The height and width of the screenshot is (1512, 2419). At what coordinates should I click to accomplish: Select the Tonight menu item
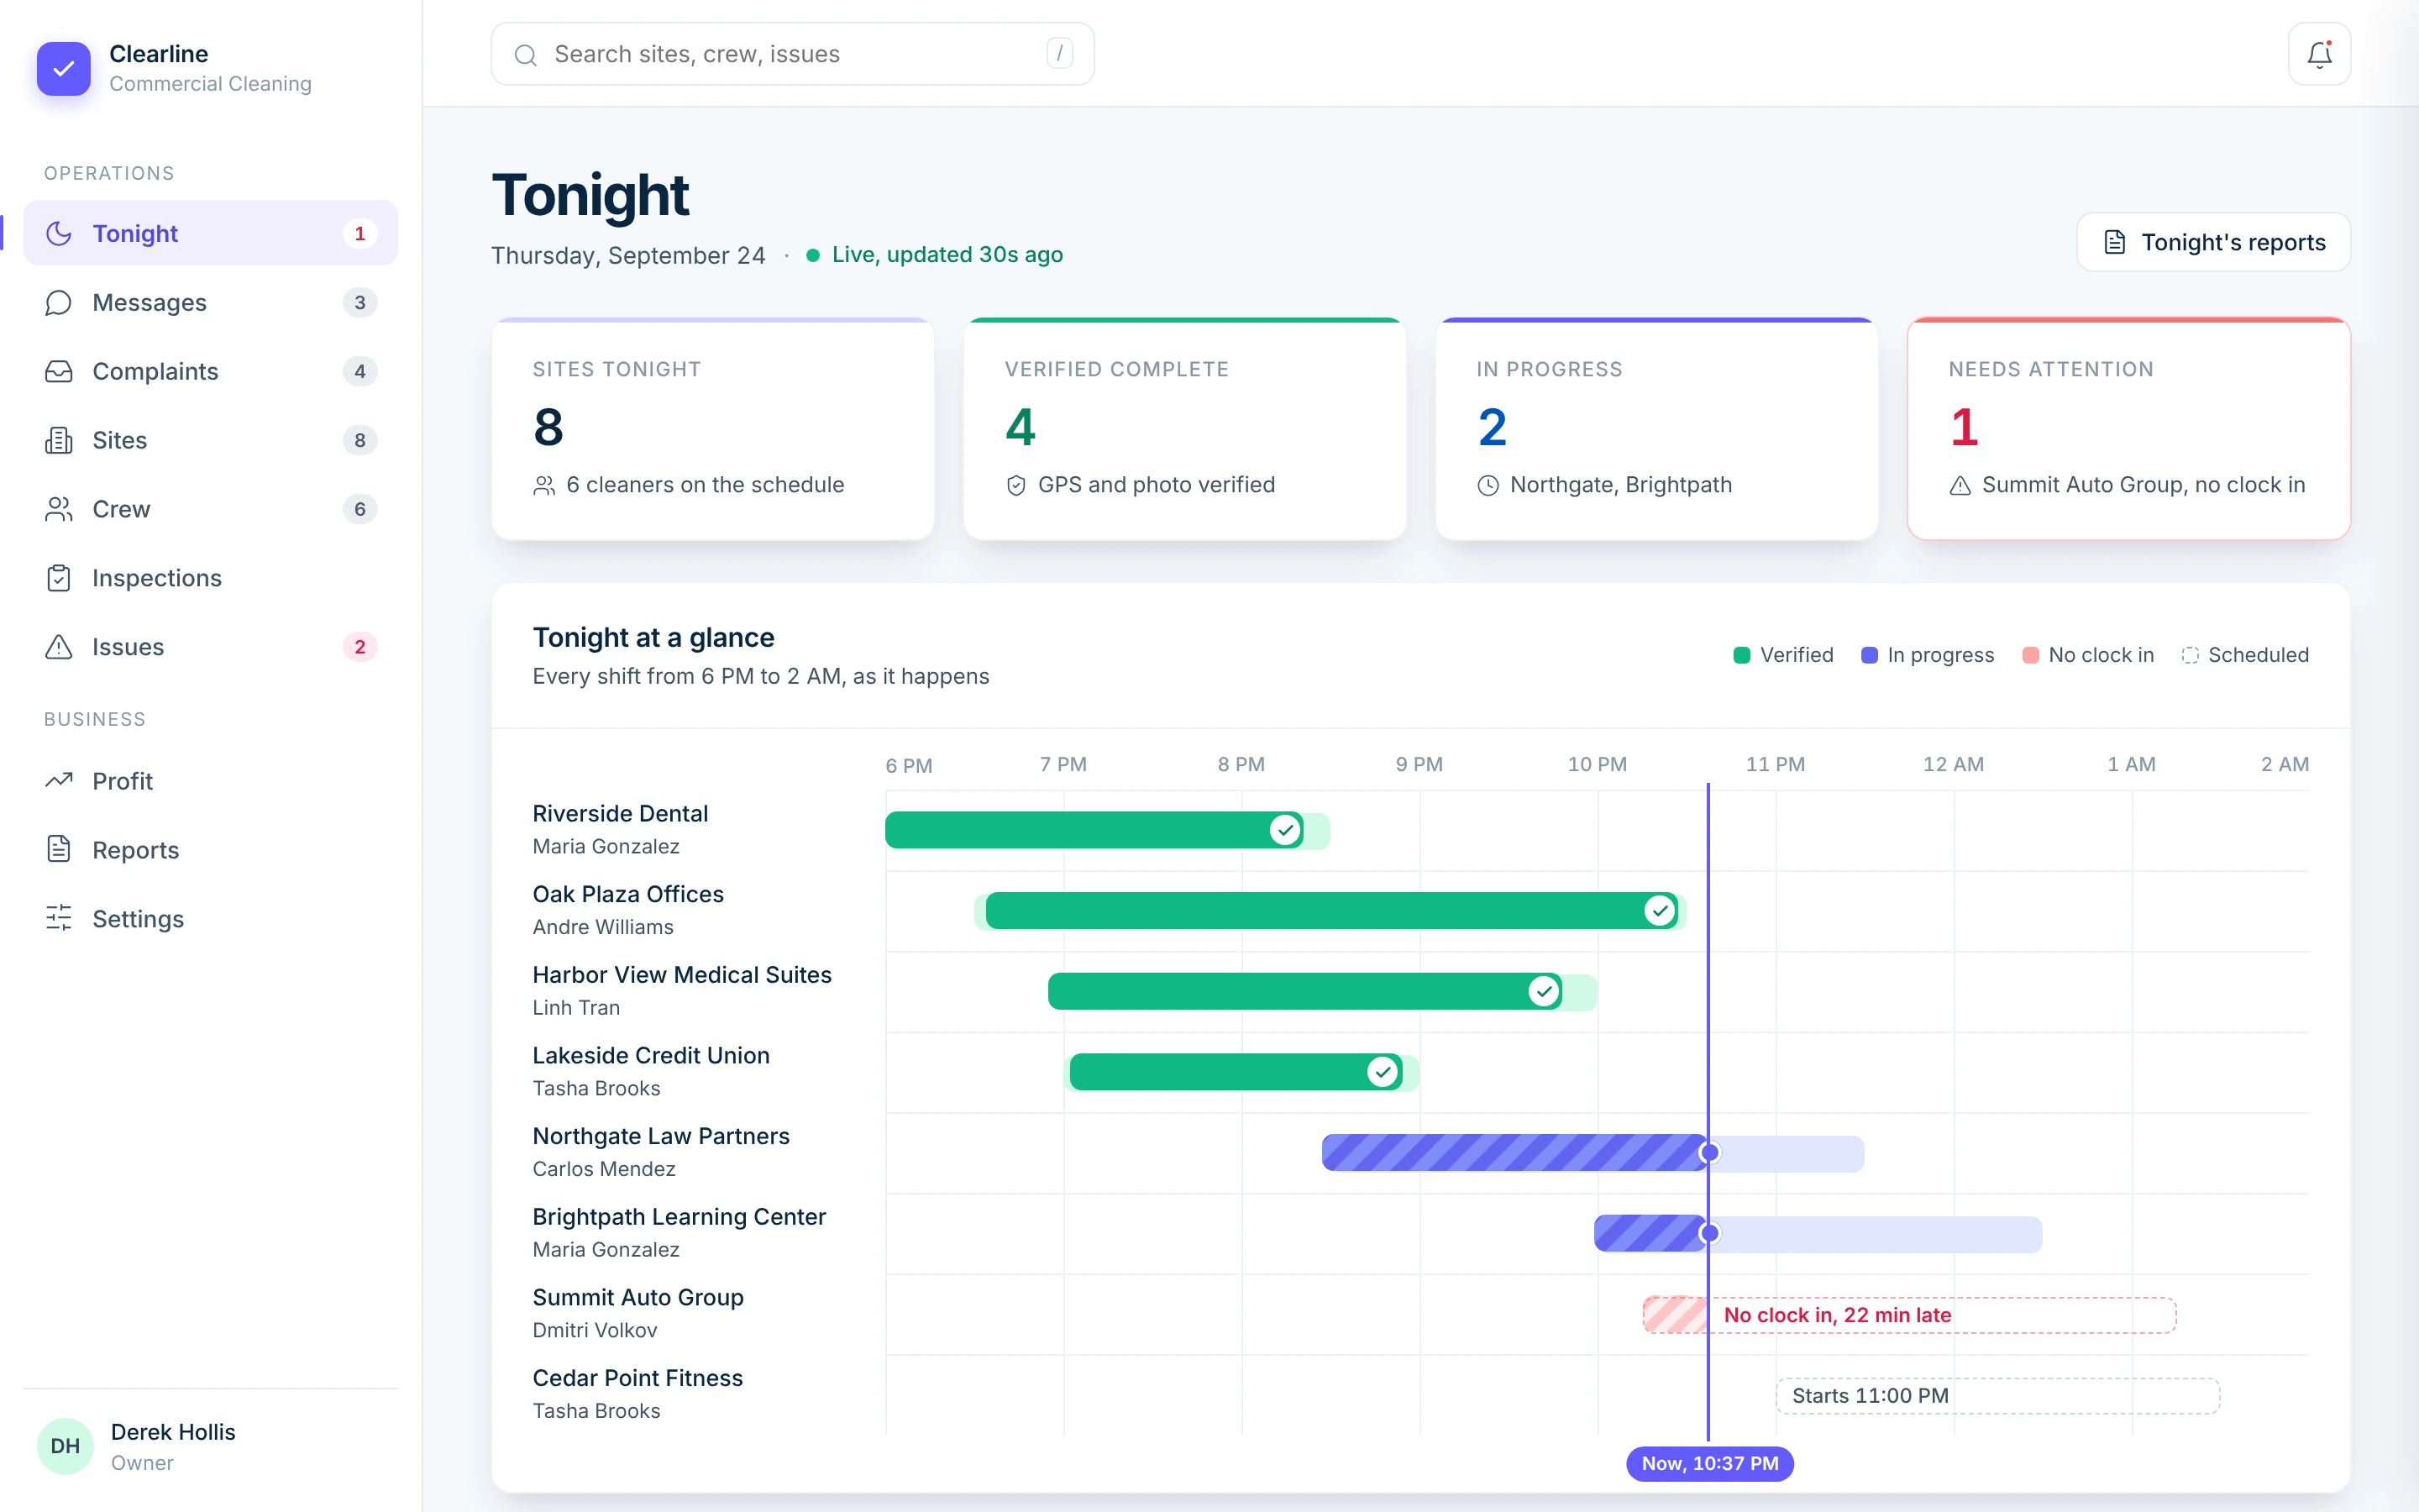(211, 233)
